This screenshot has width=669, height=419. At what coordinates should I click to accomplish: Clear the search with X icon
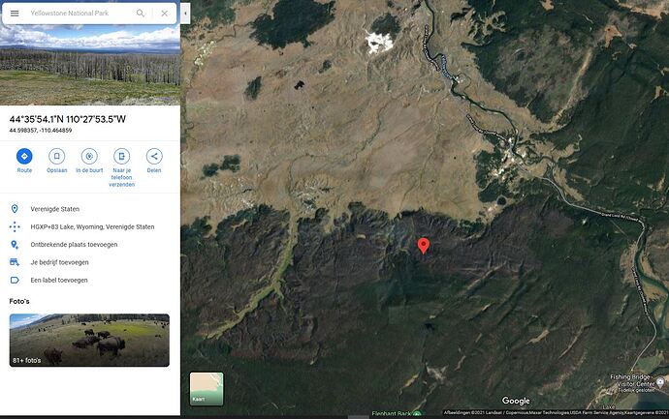(164, 14)
